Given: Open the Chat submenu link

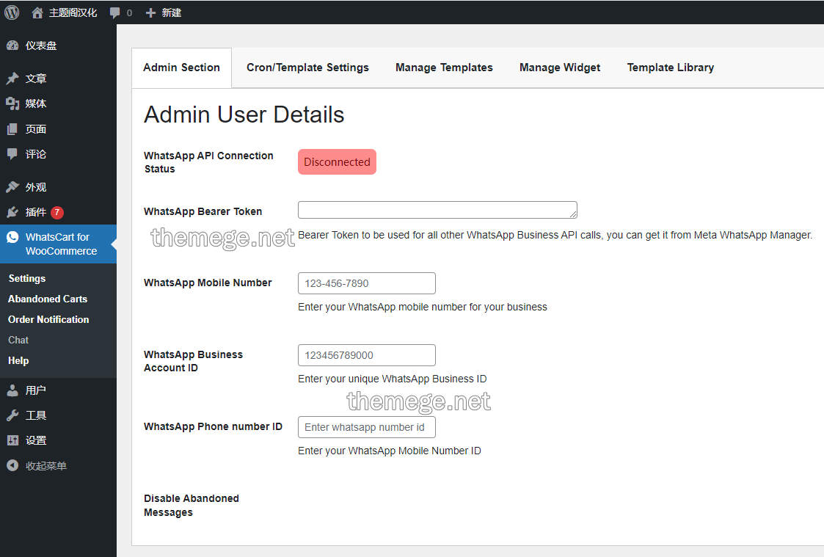Looking at the screenshot, I should (x=18, y=340).
